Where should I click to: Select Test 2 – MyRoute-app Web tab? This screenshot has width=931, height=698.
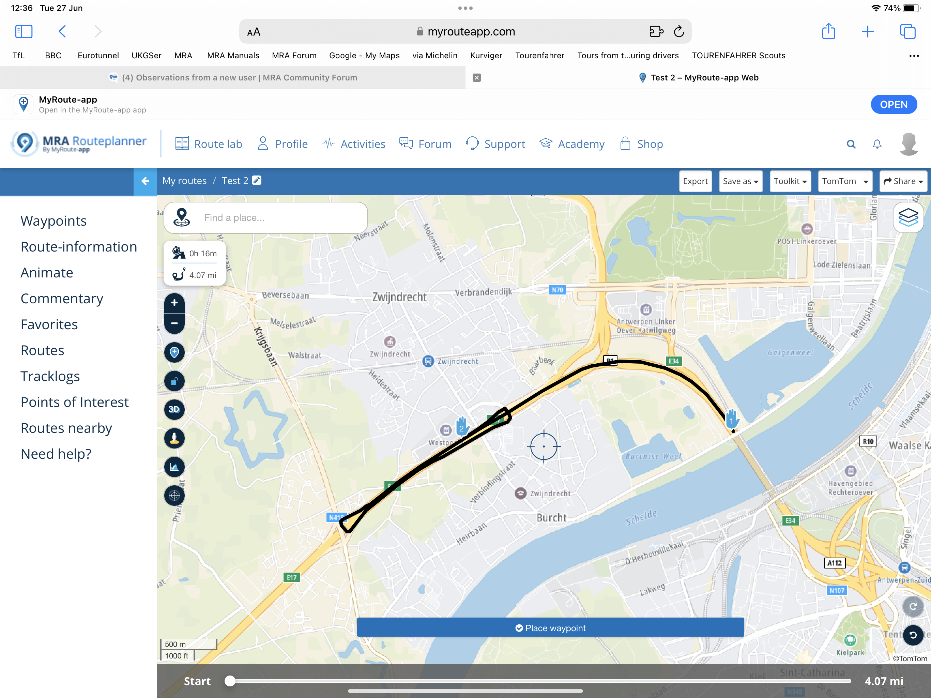tap(698, 77)
